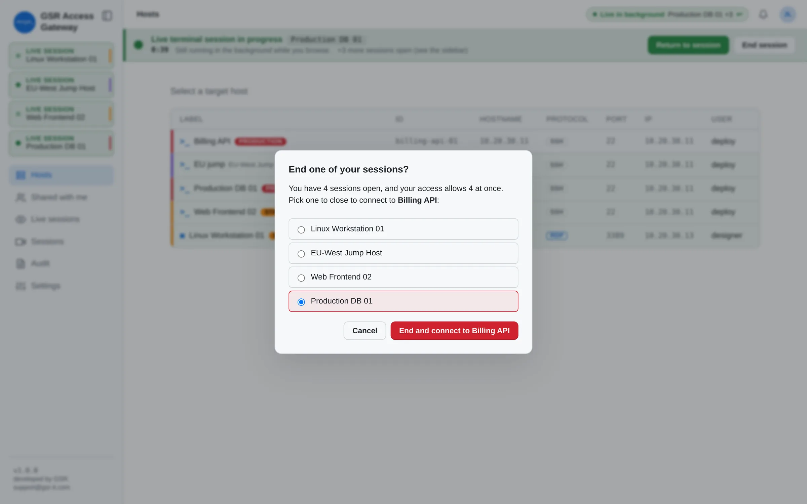This screenshot has width=807, height=504.
Task: Click End session button in banner
Action: (764, 45)
